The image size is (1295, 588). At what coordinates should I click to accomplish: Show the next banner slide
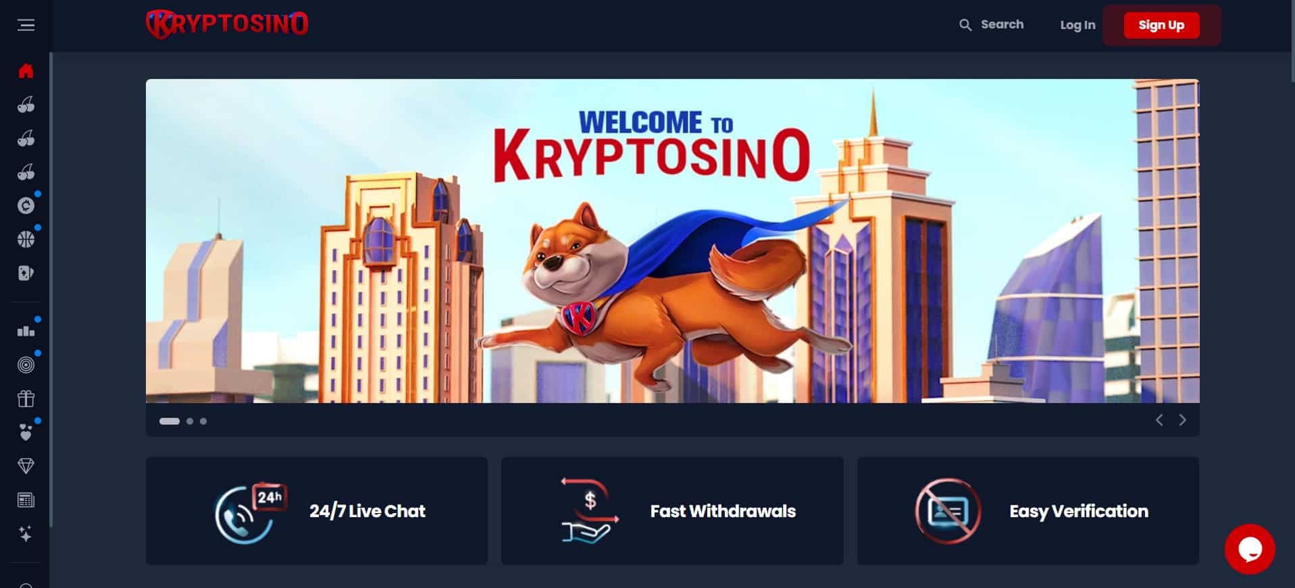[x=1182, y=420]
